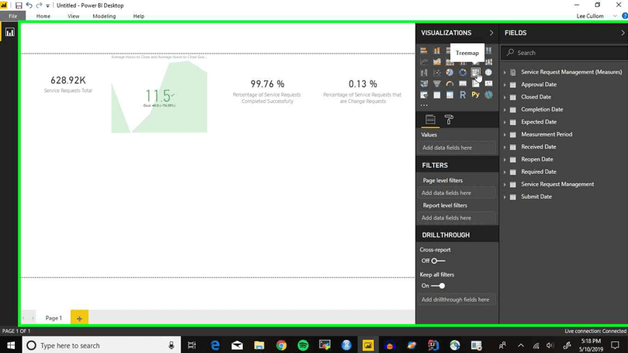Click the Values data fields well
The width and height of the screenshot is (628, 353).
point(457,147)
